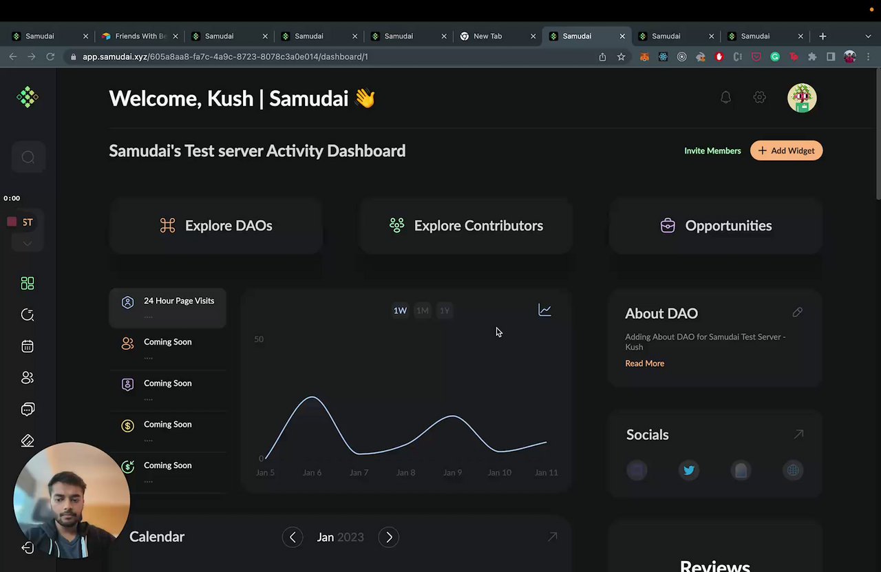Bookmark the page with the star icon

(621, 56)
